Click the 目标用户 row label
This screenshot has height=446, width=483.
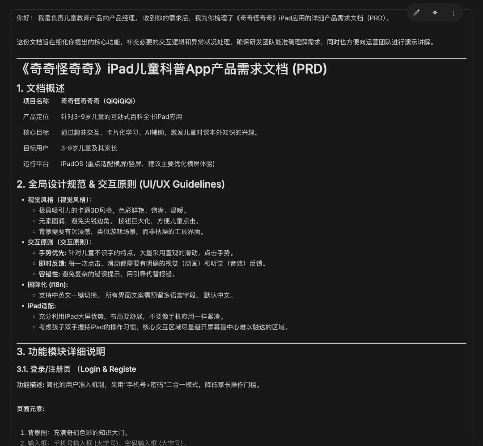(36, 148)
